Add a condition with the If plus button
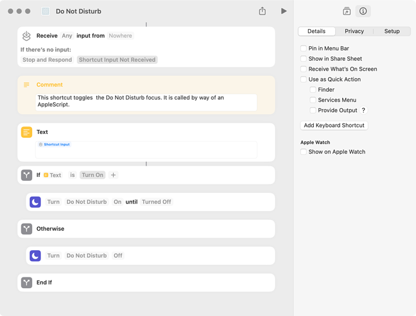This screenshot has height=316, width=416. 113,175
